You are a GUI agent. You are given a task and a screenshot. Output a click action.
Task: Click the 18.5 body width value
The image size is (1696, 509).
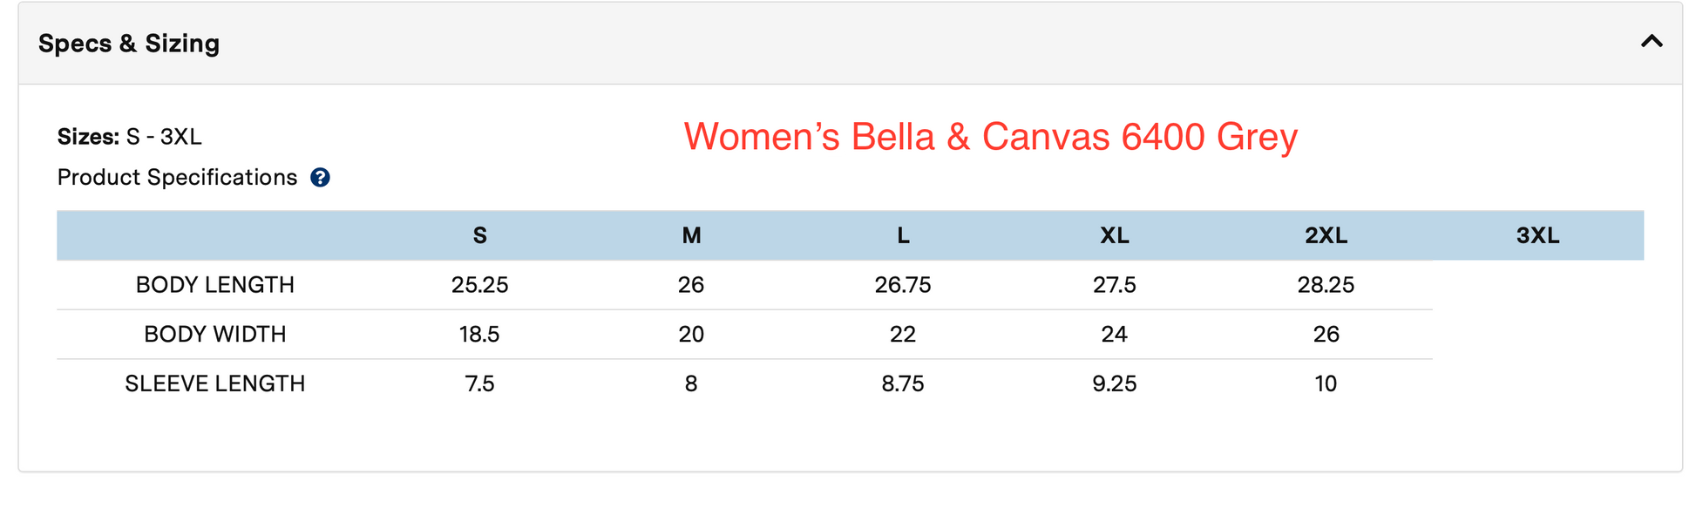tap(479, 335)
